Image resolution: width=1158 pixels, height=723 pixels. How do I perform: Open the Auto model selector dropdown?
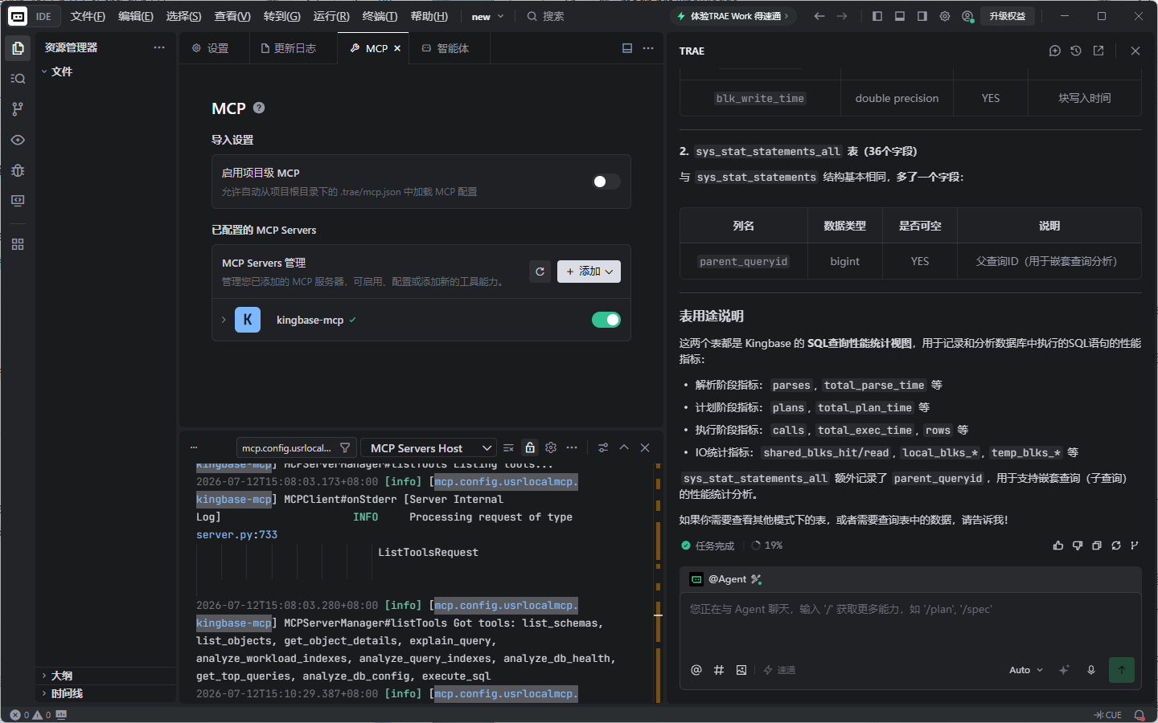click(1025, 670)
